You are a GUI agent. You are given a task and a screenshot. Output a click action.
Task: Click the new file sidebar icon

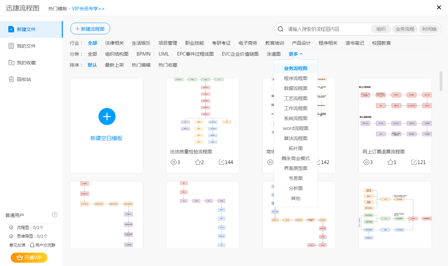click(x=11, y=29)
